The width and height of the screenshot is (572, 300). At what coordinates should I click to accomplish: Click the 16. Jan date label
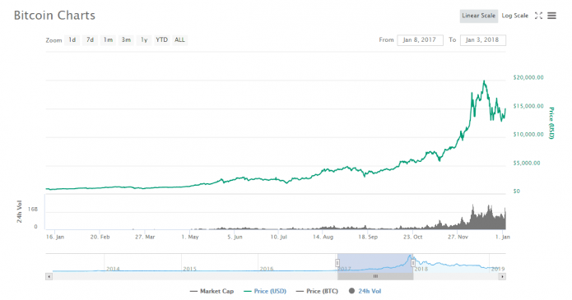pyautogui.click(x=55, y=237)
